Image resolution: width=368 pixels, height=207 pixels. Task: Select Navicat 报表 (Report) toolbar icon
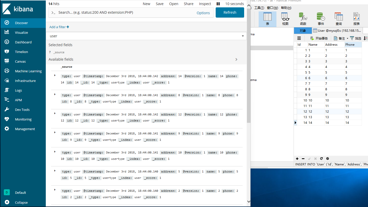click(x=357, y=19)
